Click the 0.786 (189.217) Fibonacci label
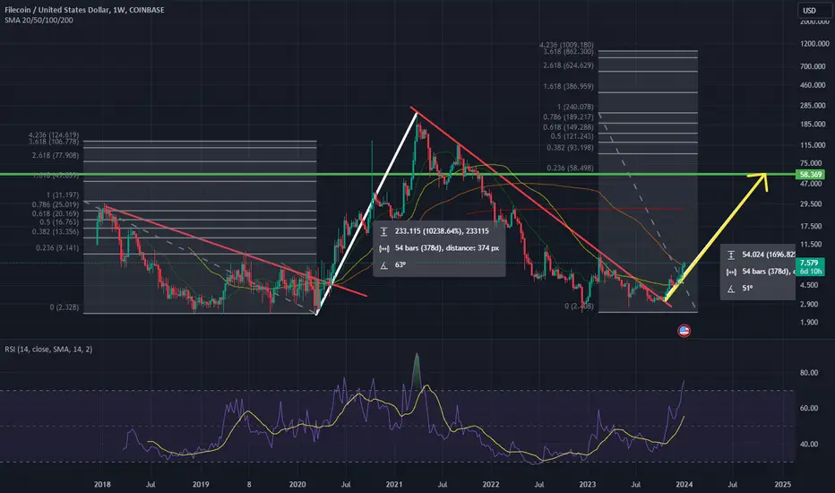This screenshot has width=835, height=493. 568,117
